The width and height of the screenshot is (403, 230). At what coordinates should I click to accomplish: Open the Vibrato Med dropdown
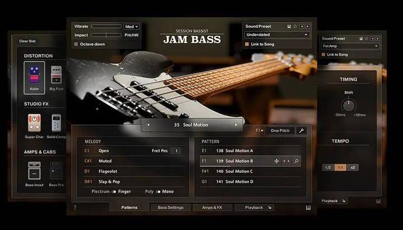pos(132,26)
